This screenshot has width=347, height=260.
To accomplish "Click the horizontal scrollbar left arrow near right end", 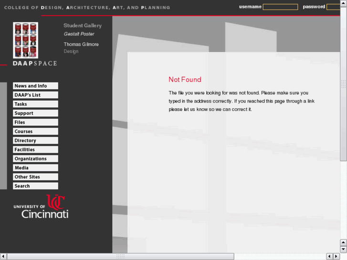I will pyautogui.click(x=329, y=257).
